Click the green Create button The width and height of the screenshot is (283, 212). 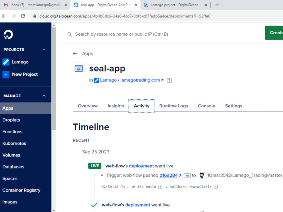pyautogui.click(x=275, y=33)
